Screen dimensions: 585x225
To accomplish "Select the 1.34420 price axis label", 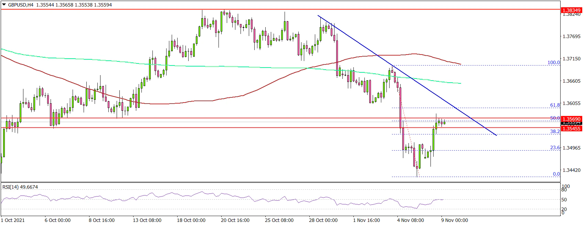I will (x=571, y=170).
